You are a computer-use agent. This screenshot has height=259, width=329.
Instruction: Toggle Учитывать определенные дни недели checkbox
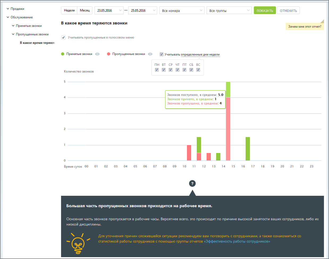pos(161,54)
